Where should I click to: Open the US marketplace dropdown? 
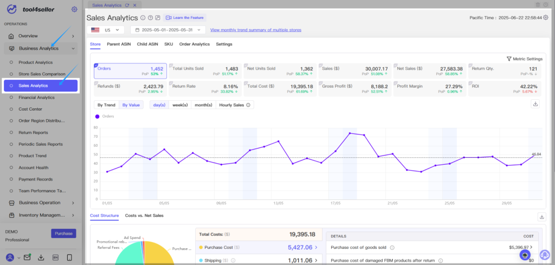pos(106,30)
